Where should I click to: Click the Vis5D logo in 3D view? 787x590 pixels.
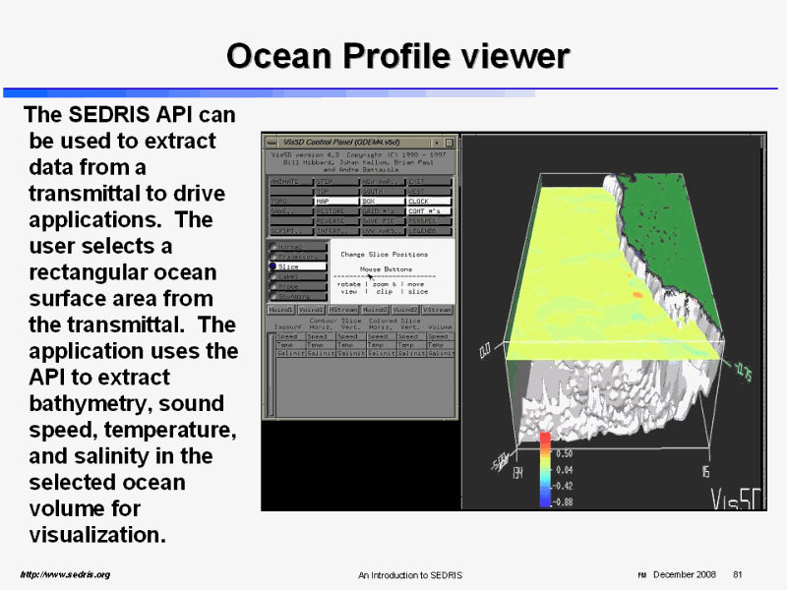point(736,498)
